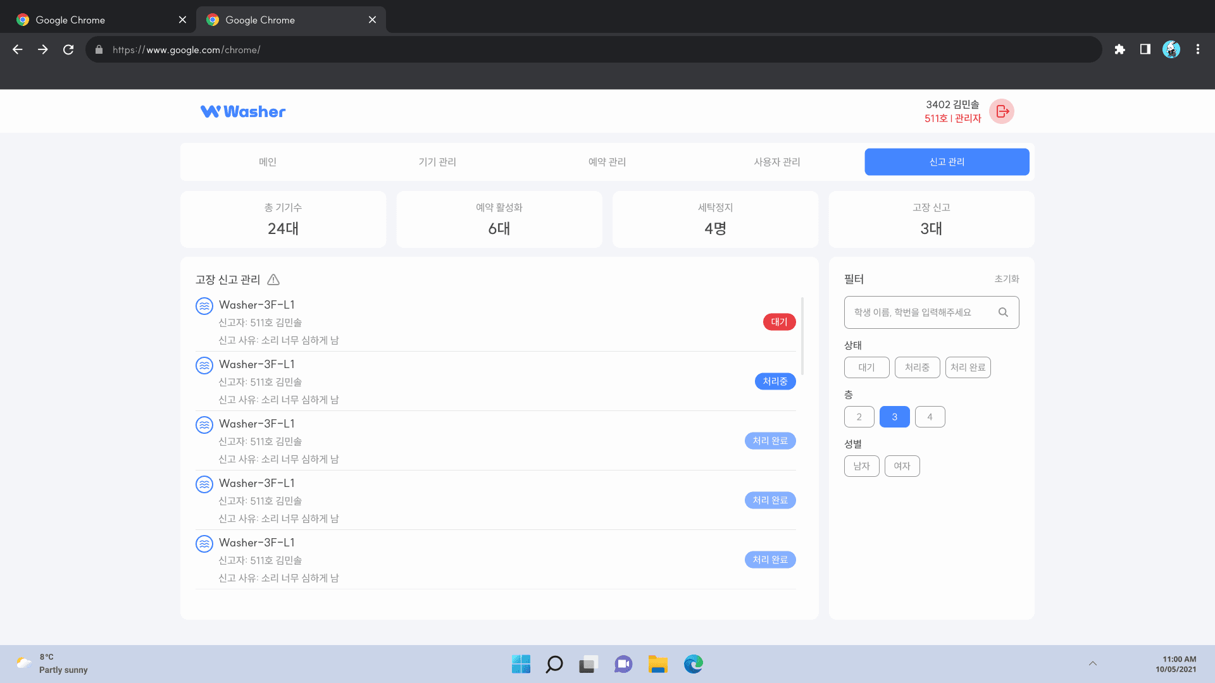Click the 고장 신고 관리 heading
The height and width of the screenshot is (683, 1215).
[x=228, y=280]
